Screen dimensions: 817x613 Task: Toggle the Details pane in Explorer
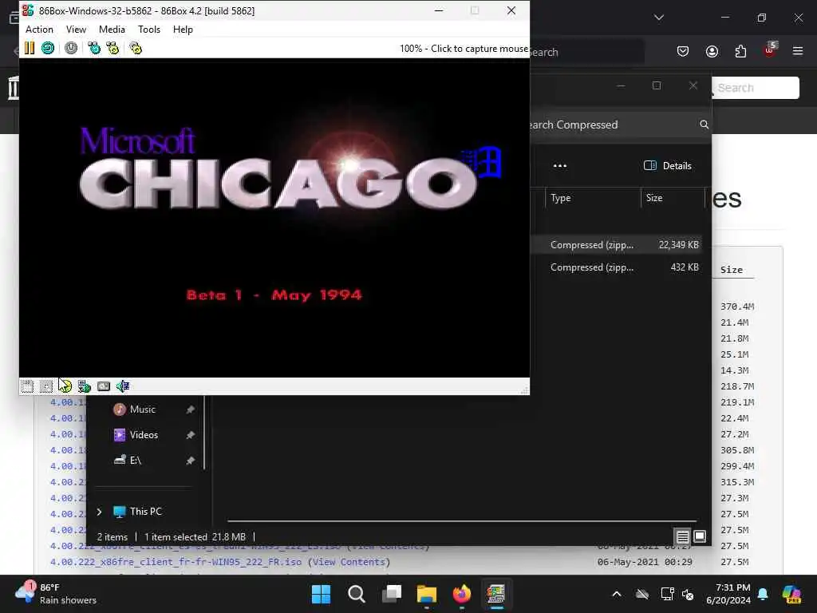point(668,166)
